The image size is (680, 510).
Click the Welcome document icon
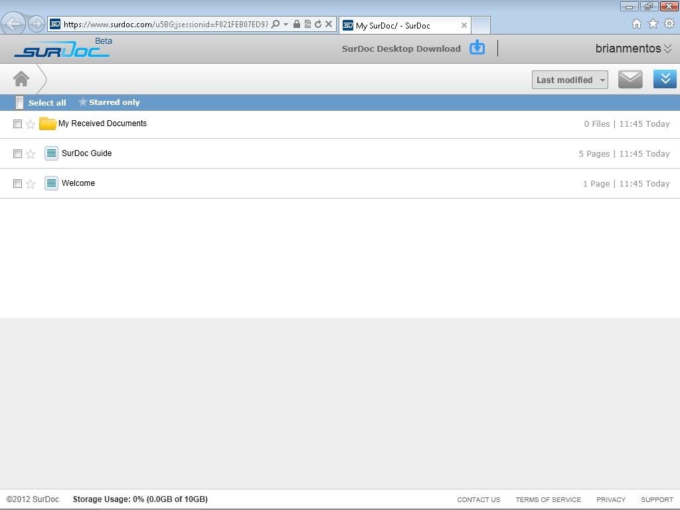coord(51,183)
